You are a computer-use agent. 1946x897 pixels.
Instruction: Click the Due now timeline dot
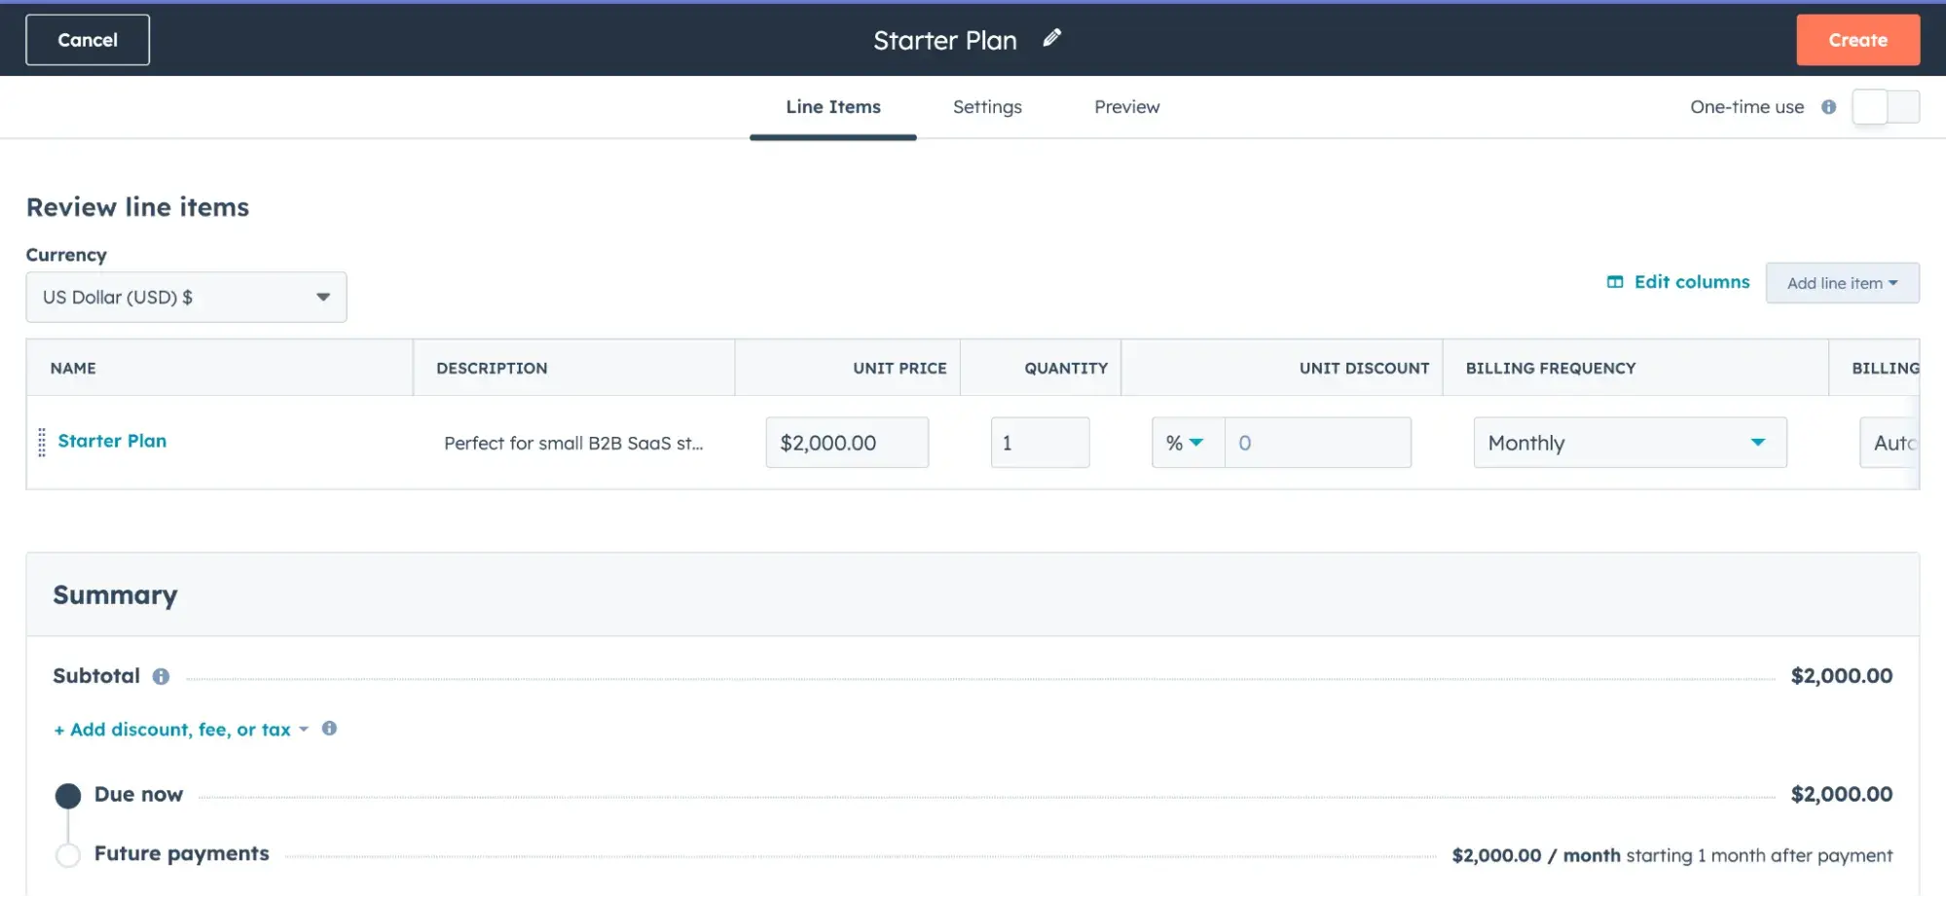click(x=68, y=796)
